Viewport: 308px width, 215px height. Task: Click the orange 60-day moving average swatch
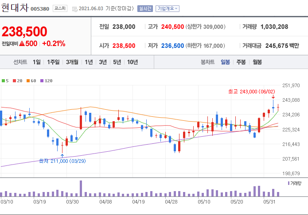tap(28, 81)
